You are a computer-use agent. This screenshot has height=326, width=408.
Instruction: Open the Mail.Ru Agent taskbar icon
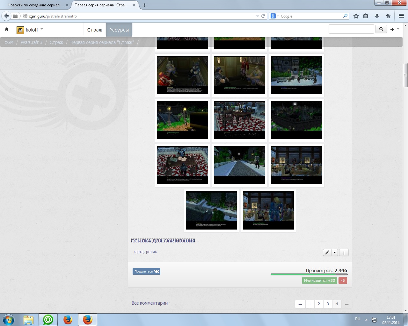pos(48,320)
